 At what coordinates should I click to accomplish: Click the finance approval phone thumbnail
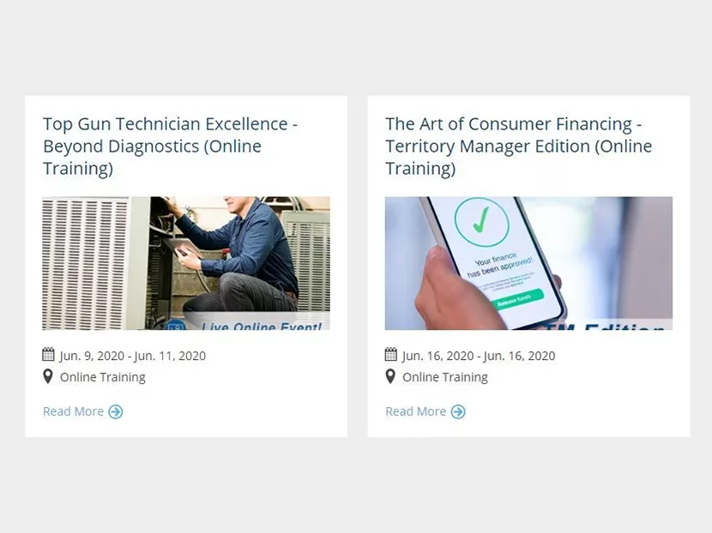pos(528,263)
